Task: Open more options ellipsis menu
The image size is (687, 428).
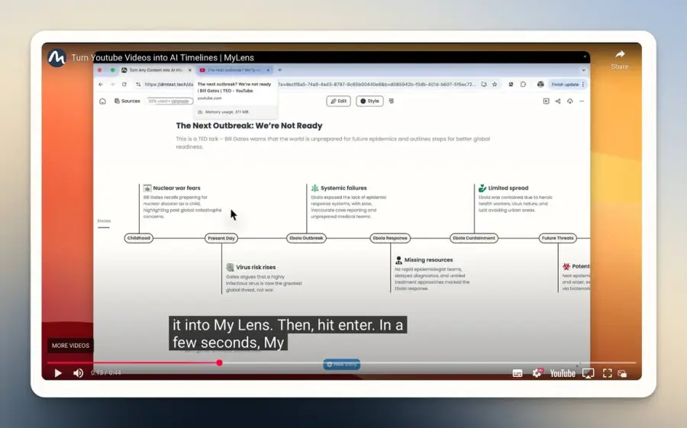Action: tap(582, 101)
